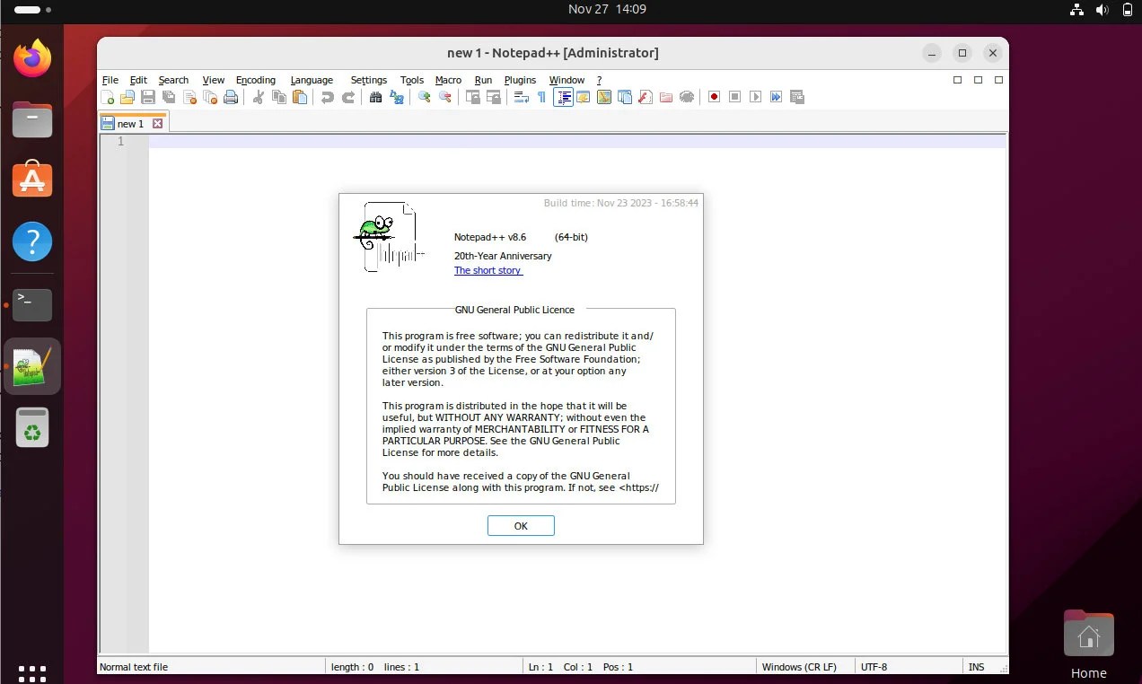Open the terminal from the Ubuntu dock
The width and height of the screenshot is (1142, 684).
point(31,305)
